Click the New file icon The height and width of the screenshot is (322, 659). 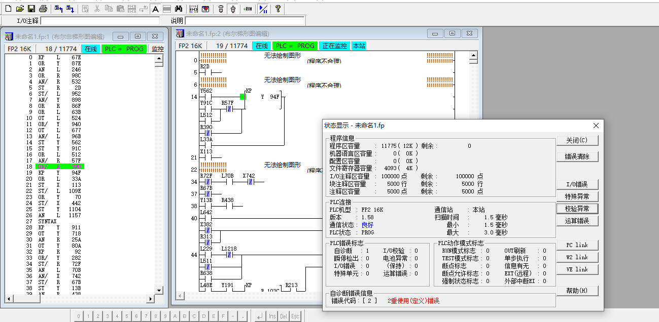(8, 9)
